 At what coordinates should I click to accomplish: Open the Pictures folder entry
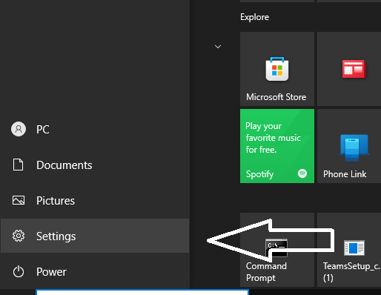95,200
